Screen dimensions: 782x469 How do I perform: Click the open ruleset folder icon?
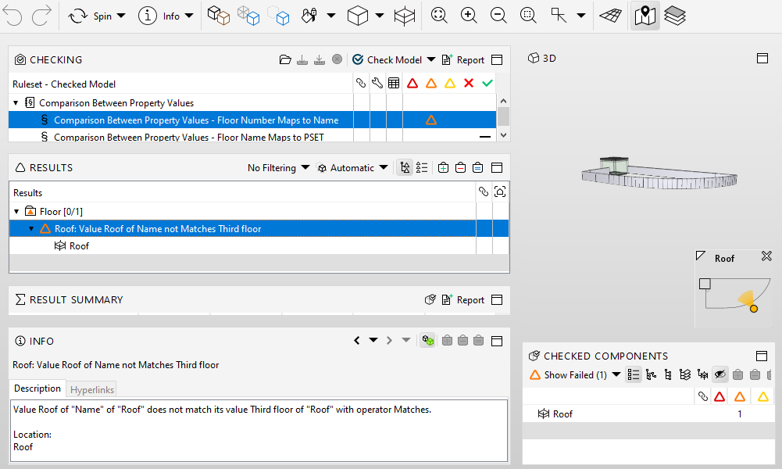pos(285,60)
